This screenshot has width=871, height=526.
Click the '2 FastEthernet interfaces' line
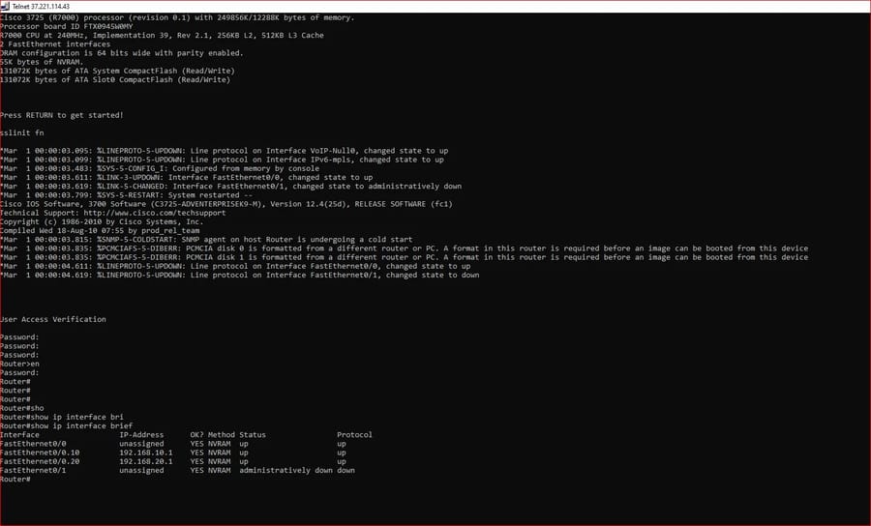tap(55, 44)
